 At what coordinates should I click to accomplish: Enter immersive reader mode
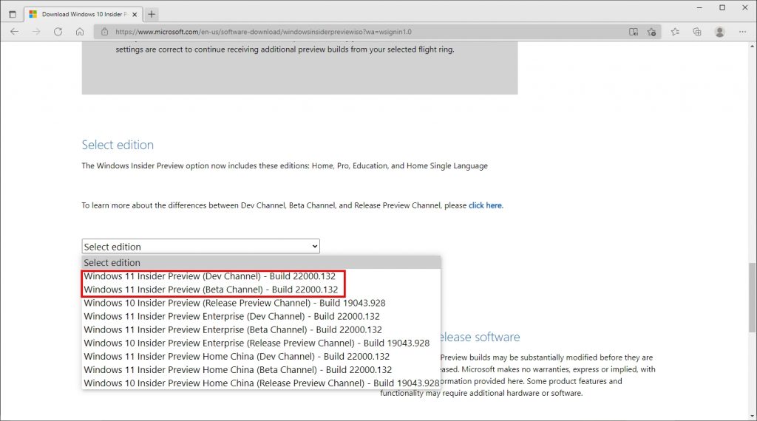[x=634, y=32]
